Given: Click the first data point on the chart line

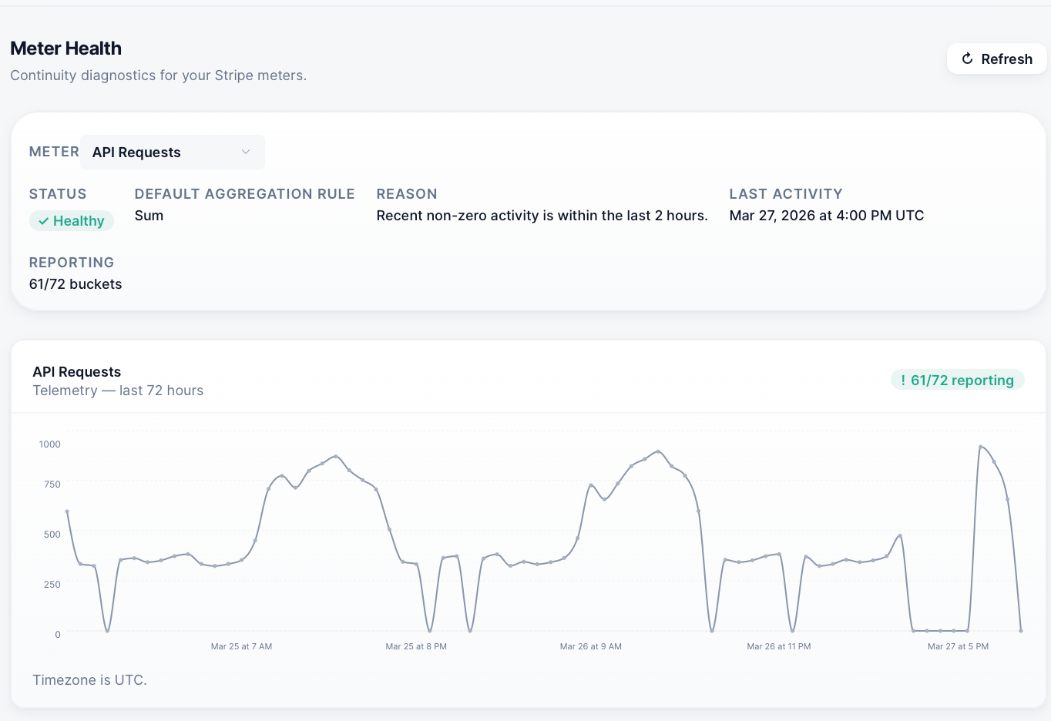Looking at the screenshot, I should 67,511.
